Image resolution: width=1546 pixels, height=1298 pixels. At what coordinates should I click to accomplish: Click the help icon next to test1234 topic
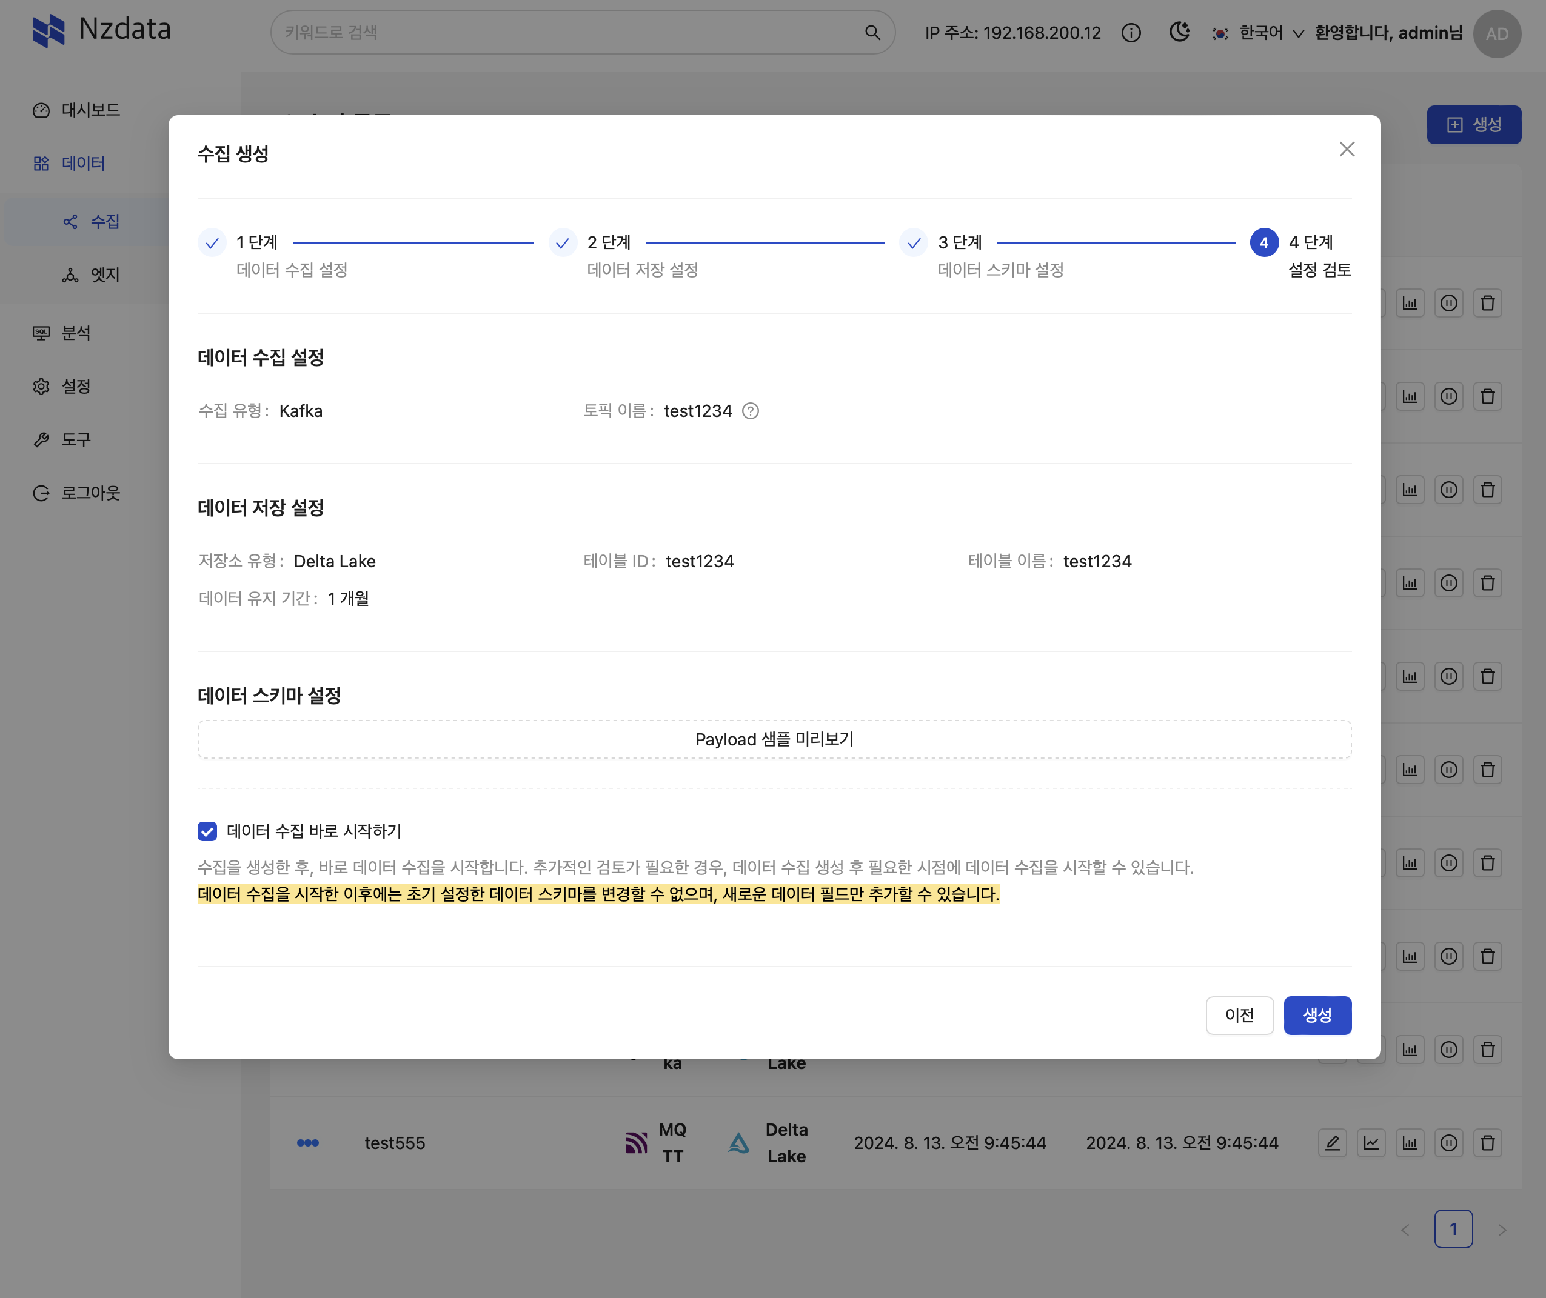click(x=750, y=411)
